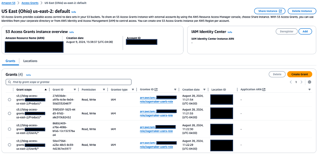
Task: Open Info link beside instance overview heading
Action: pyautogui.click(x=72, y=32)
